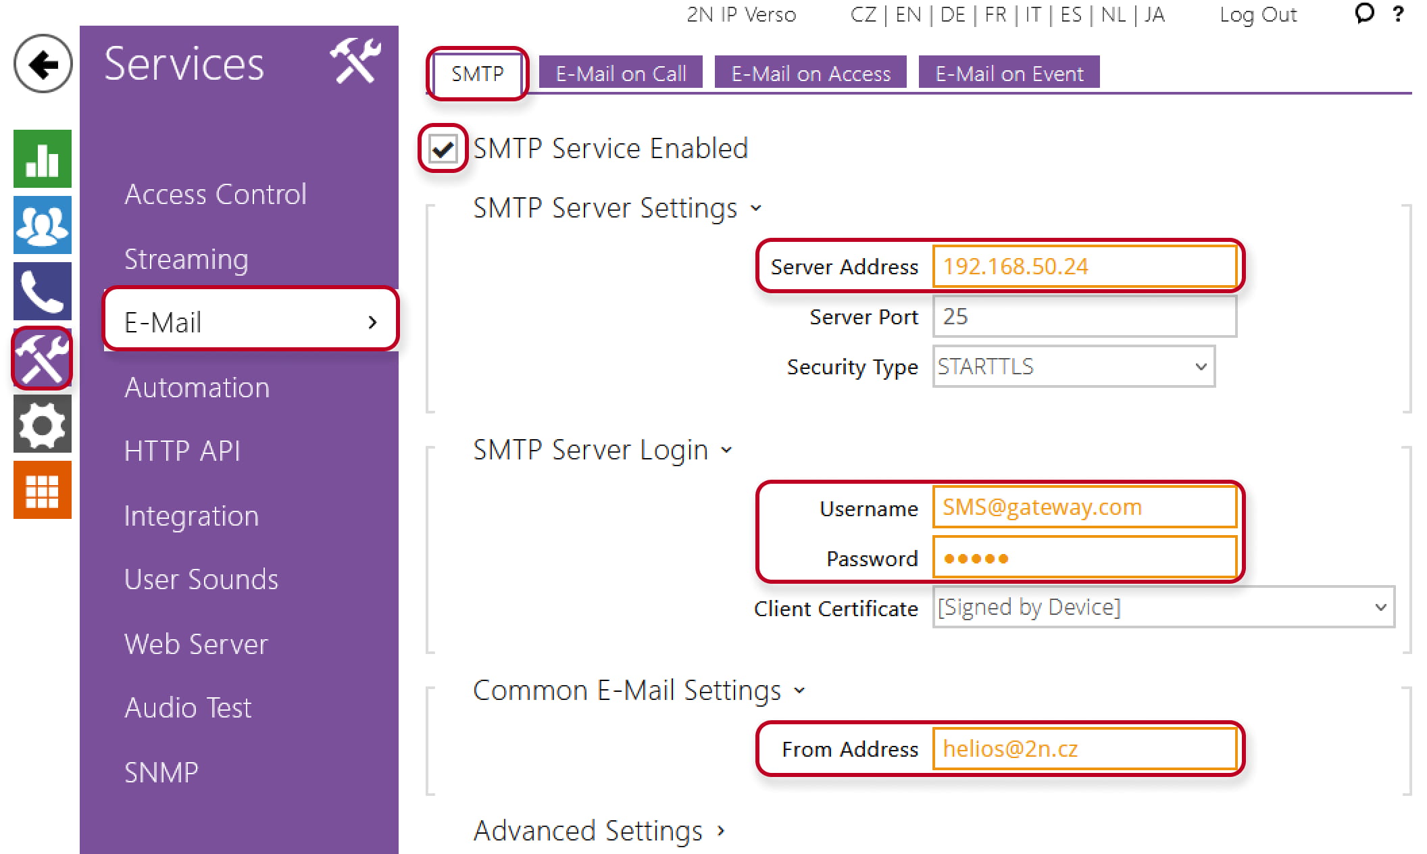
Task: Click the Server Address input field
Action: tap(1084, 266)
